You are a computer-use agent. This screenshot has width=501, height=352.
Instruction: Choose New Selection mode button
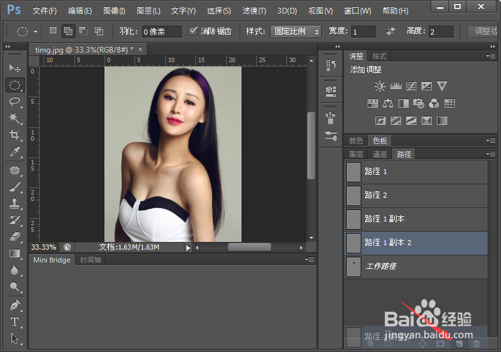tap(53, 31)
